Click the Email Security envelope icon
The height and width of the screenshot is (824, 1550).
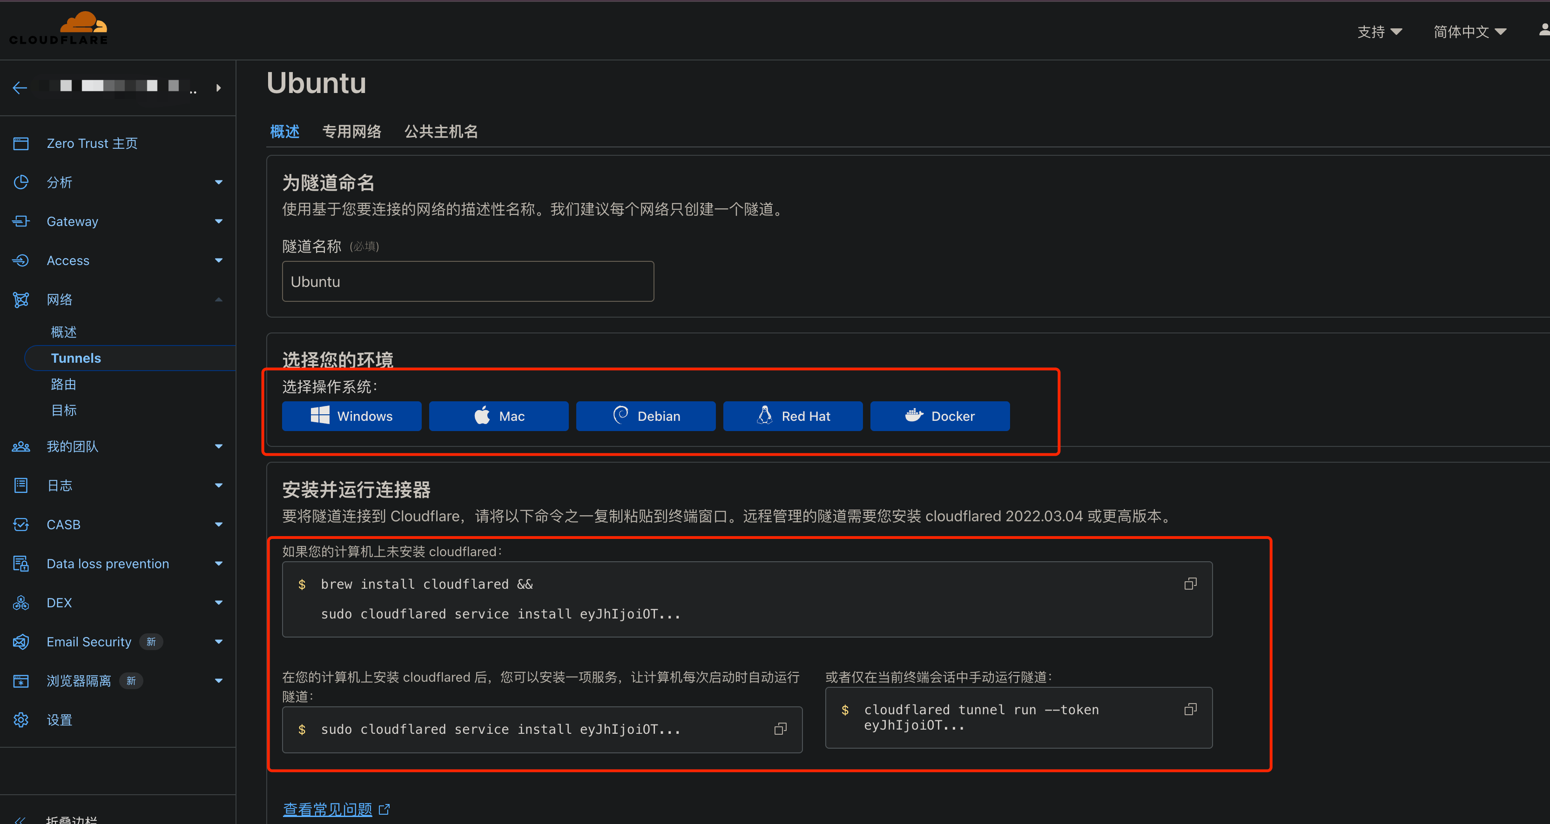21,642
